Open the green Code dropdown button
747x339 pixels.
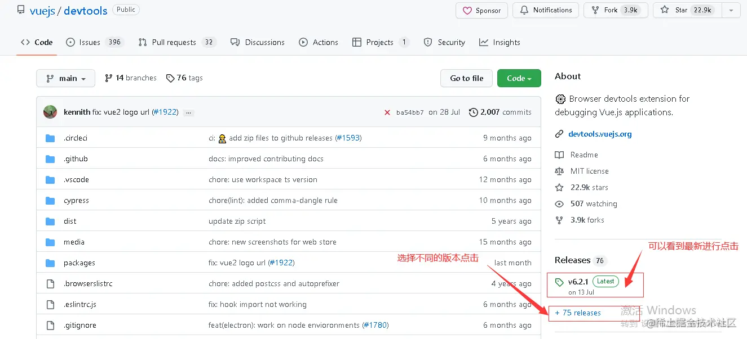point(519,78)
